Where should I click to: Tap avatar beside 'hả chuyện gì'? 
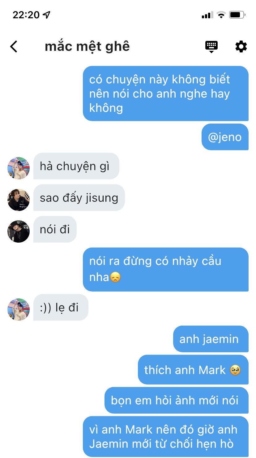[x=19, y=168]
